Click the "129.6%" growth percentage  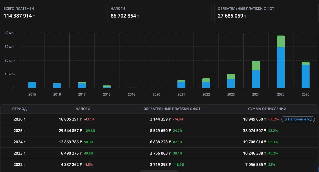(x=90, y=131)
